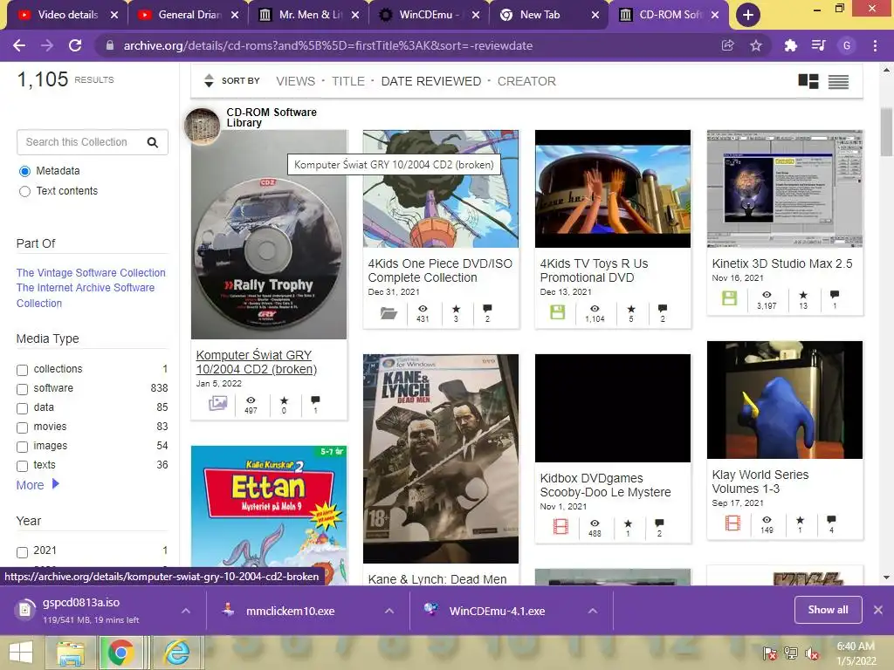
Task: Bookmark this page with the star icon
Action: coord(756,45)
